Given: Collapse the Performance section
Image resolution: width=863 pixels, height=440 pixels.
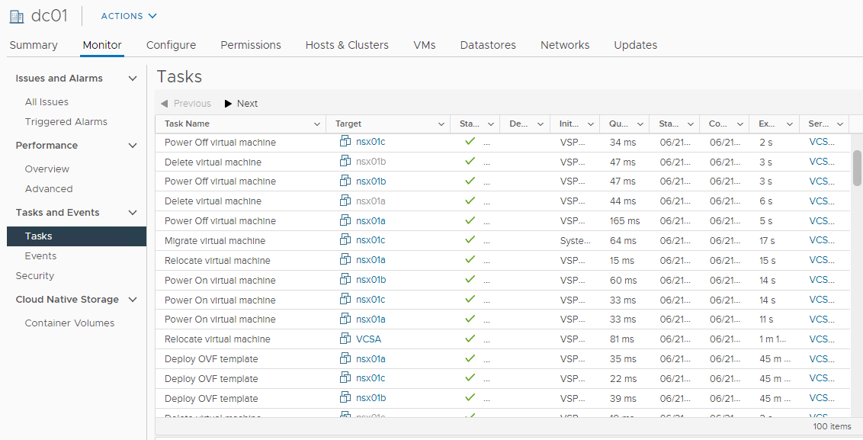Looking at the screenshot, I should pyautogui.click(x=133, y=146).
